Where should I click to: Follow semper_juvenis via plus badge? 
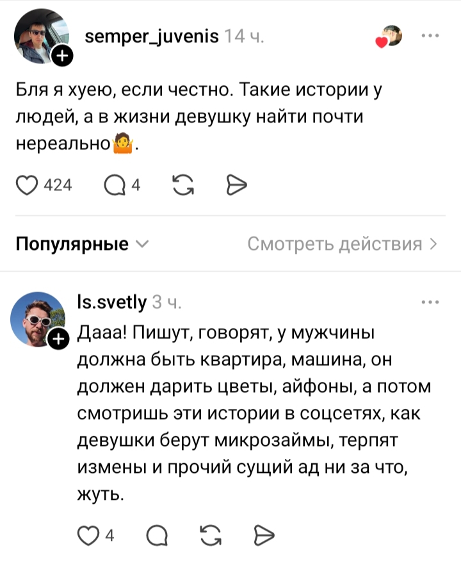pos(62,56)
